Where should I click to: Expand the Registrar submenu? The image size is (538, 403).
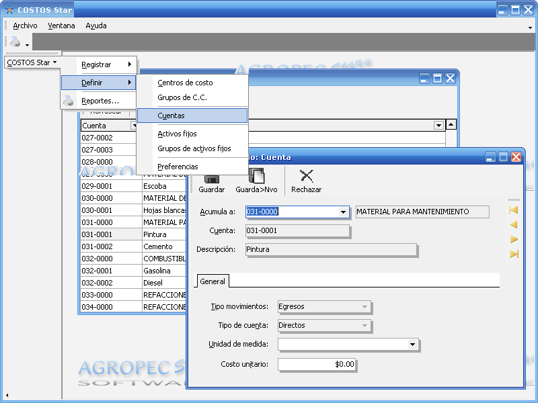point(99,64)
